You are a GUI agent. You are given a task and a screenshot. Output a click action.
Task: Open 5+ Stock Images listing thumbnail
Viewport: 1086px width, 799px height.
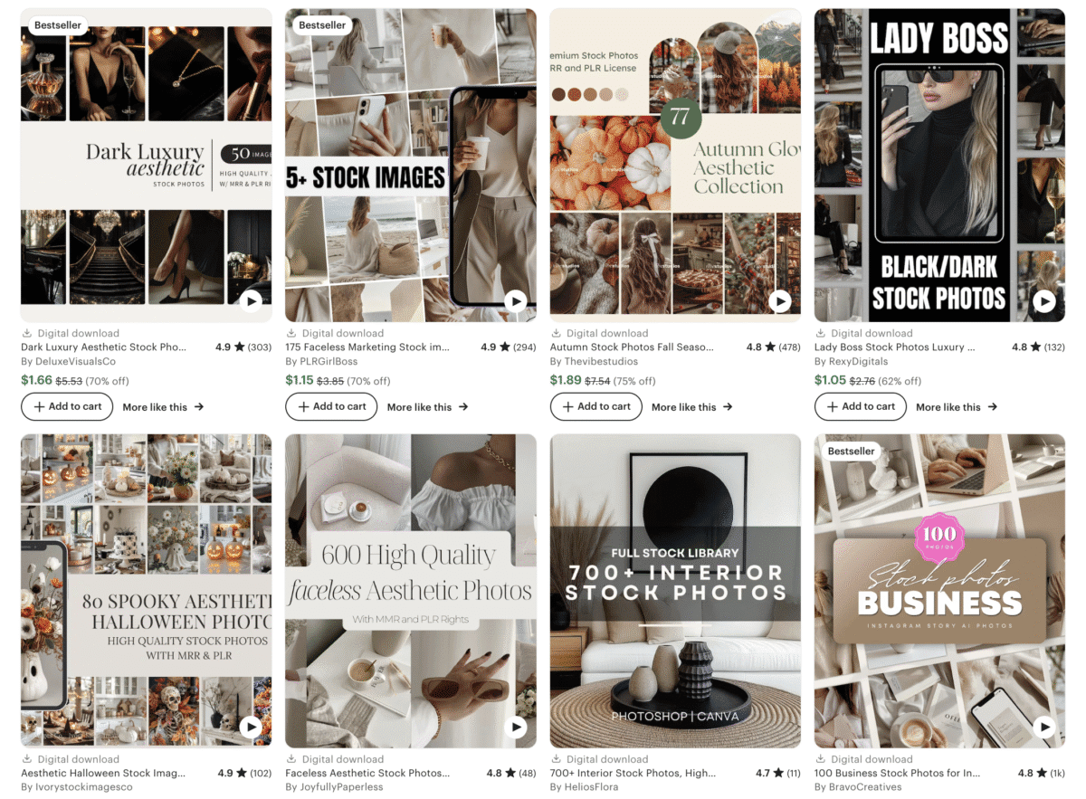[x=411, y=165]
